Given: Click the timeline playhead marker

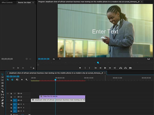Looking at the screenshot, I should 55,80.
